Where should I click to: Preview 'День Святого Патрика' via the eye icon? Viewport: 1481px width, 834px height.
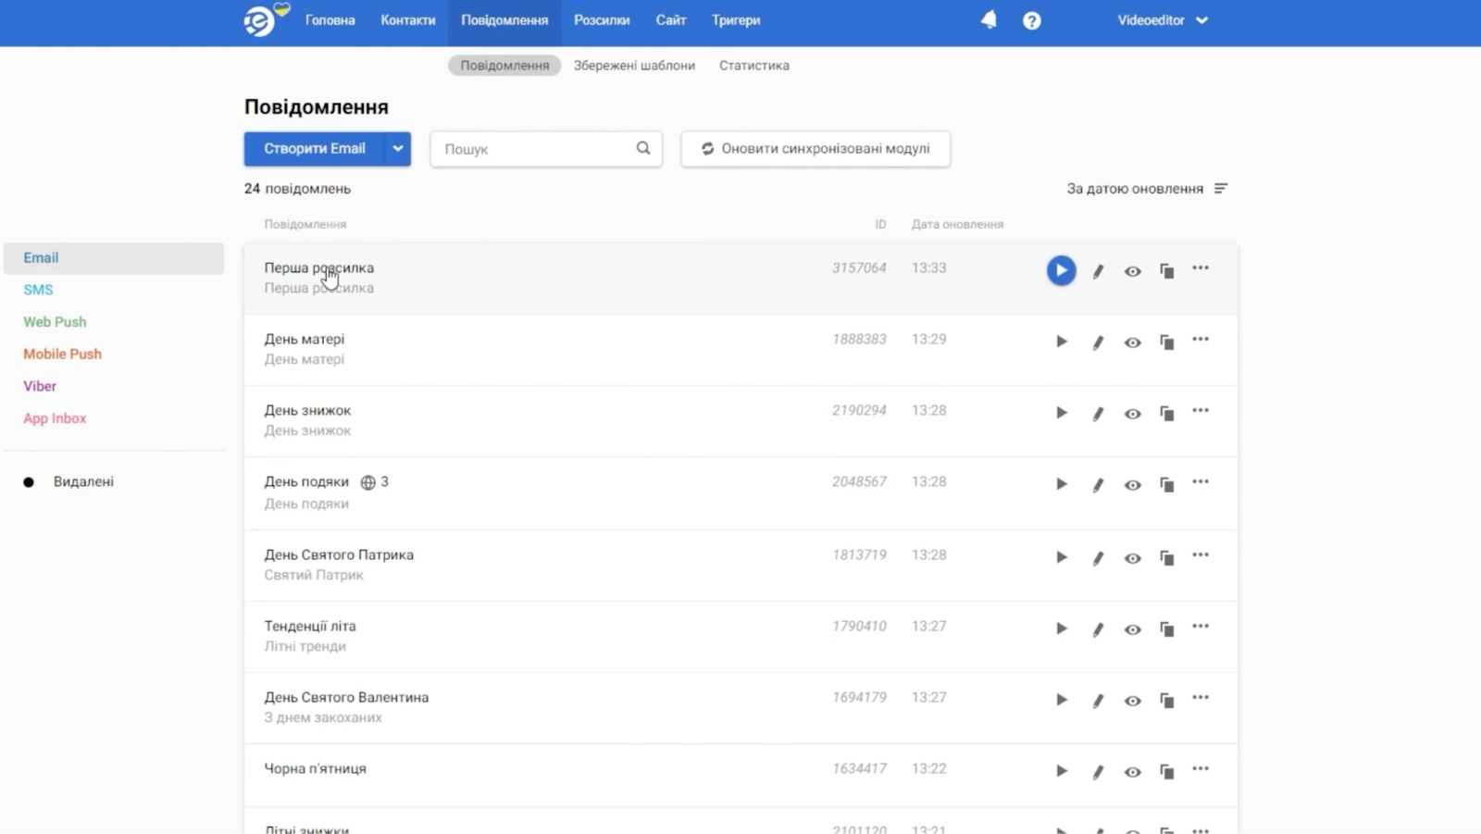tap(1132, 558)
